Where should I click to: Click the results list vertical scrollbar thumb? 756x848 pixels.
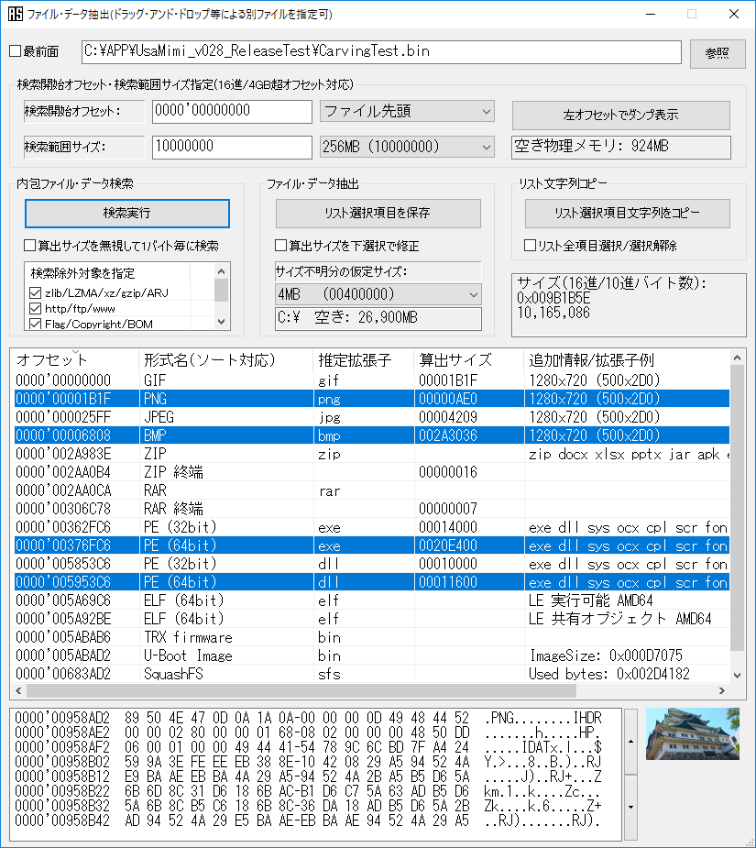pyautogui.click(x=737, y=508)
